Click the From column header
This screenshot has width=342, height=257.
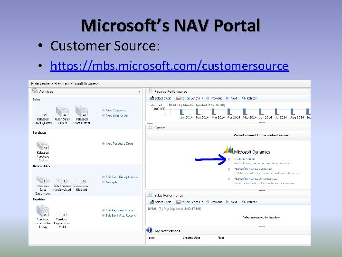click(x=151, y=237)
